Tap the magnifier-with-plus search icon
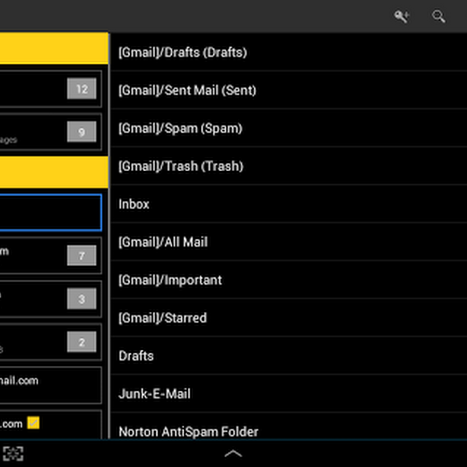This screenshot has height=467, width=467. [x=402, y=17]
